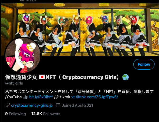Click the calendar icon next to Joined
The image size is (159, 122).
tap(58, 105)
